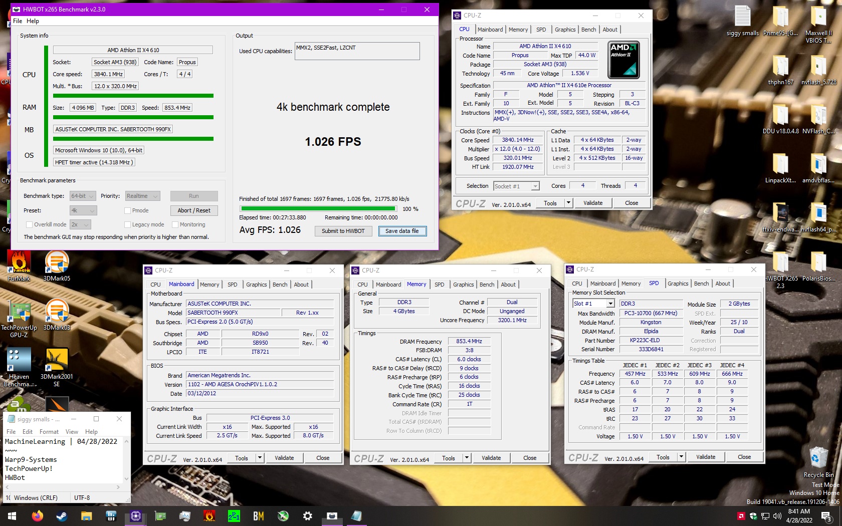Open Graphics tab in Mainboard window
Screen dimensions: 842x526
pyautogui.click(x=256, y=285)
